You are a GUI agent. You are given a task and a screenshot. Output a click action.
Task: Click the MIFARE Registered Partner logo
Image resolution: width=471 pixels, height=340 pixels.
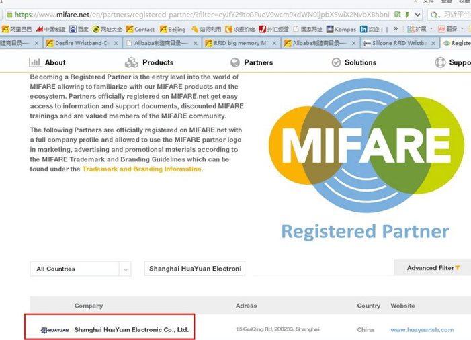(x=366, y=159)
